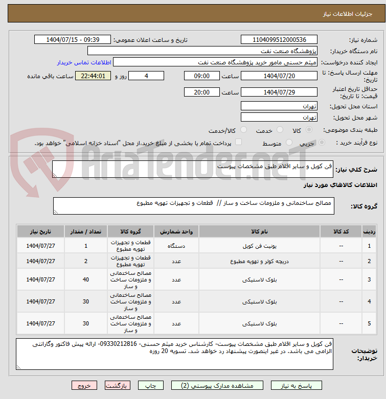
Task: Click the اطلاعات کالاهای مورد نیاز heading
Action: point(340,185)
